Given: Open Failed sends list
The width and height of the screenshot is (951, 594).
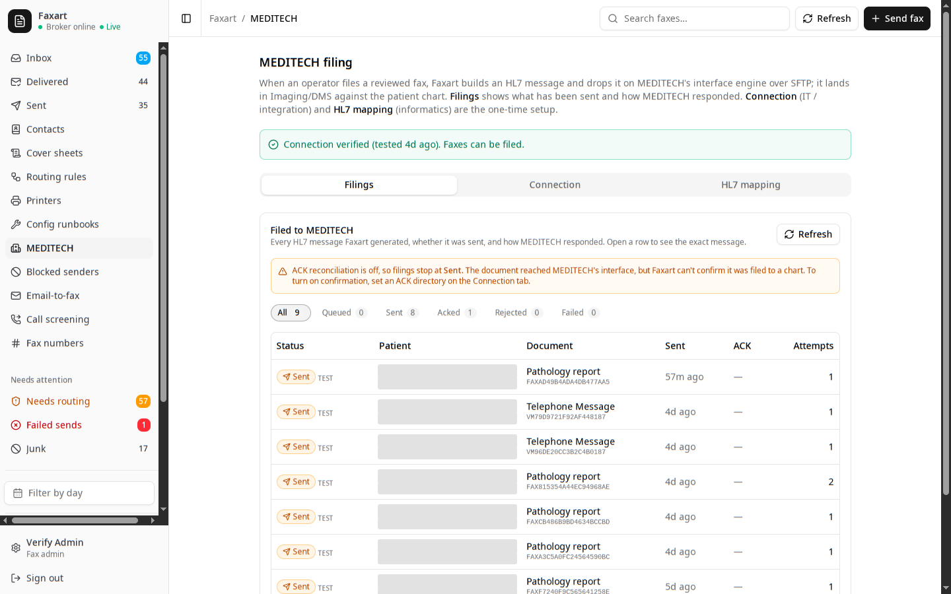Looking at the screenshot, I should point(79,425).
